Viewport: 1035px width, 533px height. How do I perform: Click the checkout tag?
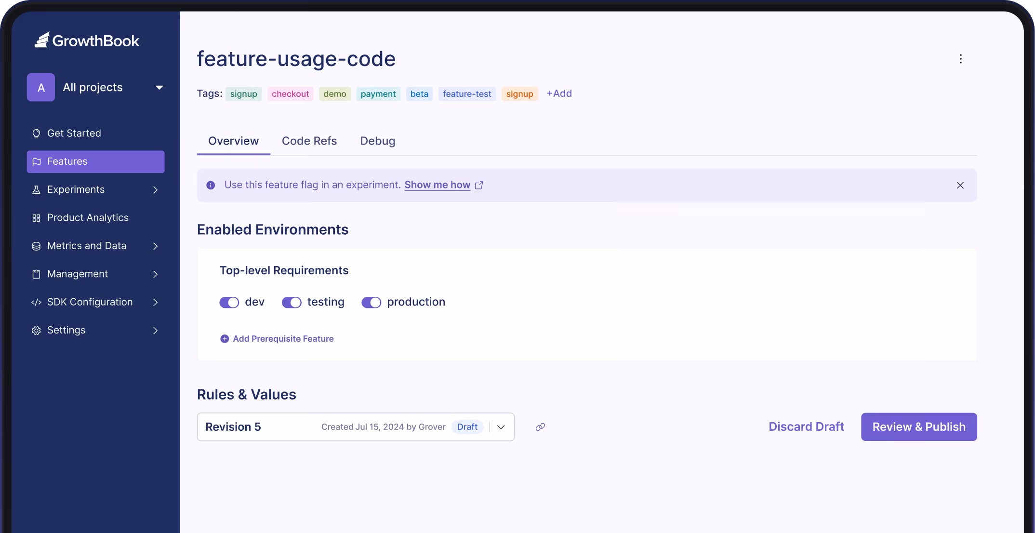click(x=290, y=94)
